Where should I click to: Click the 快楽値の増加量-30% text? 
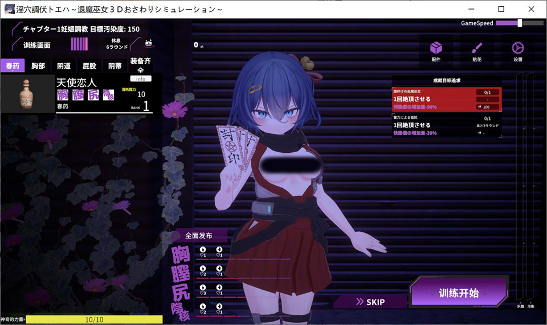tap(415, 133)
